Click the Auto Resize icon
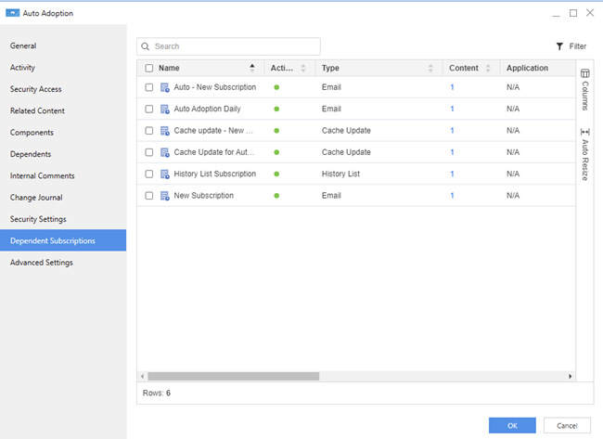Viewport: 603px width, 439px height. (584, 132)
